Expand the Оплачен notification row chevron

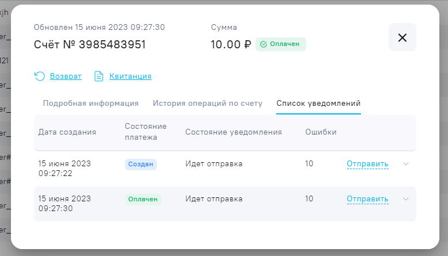(x=406, y=199)
